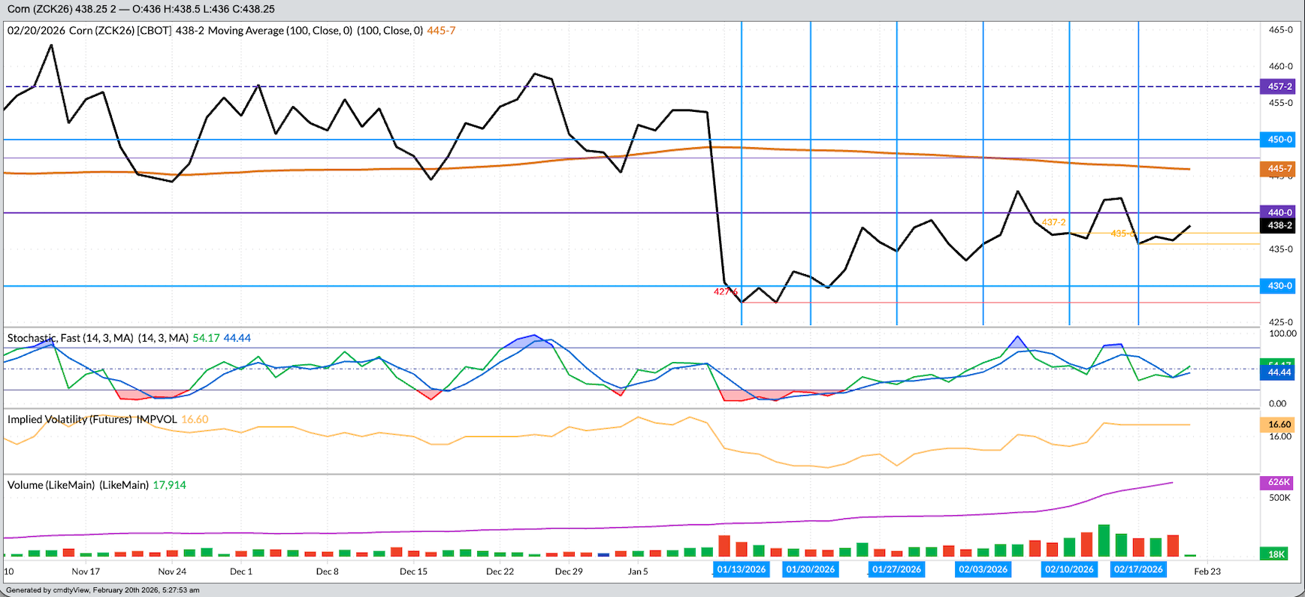Screen dimensions: 1305x597
Task: Click the 626K open interest value tag
Action: pos(1278,482)
